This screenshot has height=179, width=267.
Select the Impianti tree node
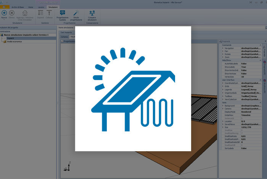11,38
